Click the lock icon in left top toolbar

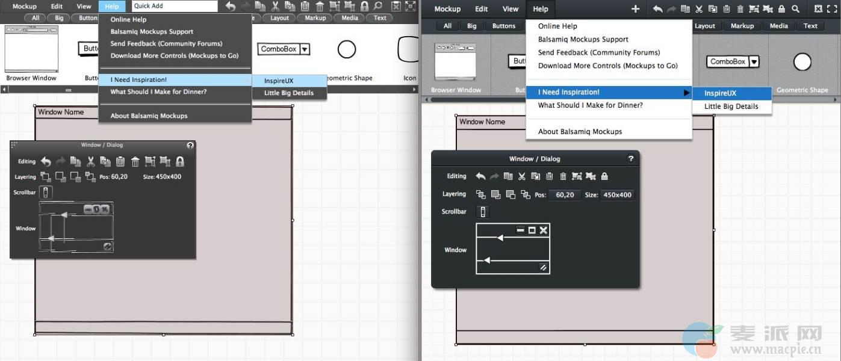click(x=364, y=6)
